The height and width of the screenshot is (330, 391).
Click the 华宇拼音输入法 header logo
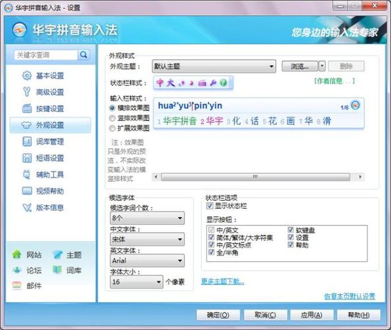[20, 29]
